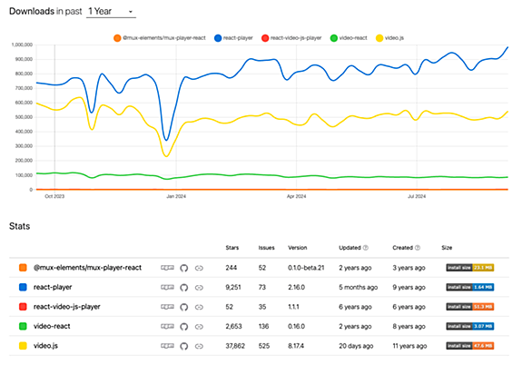Click the Created column header label
Image resolution: width=532 pixels, height=365 pixels.
[403, 248]
